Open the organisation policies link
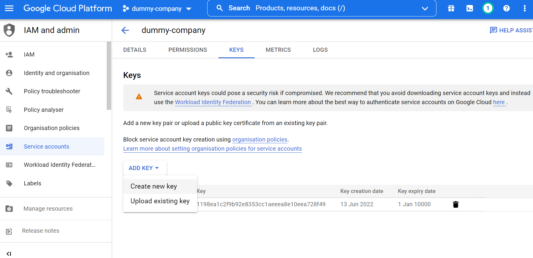 pyautogui.click(x=260, y=139)
